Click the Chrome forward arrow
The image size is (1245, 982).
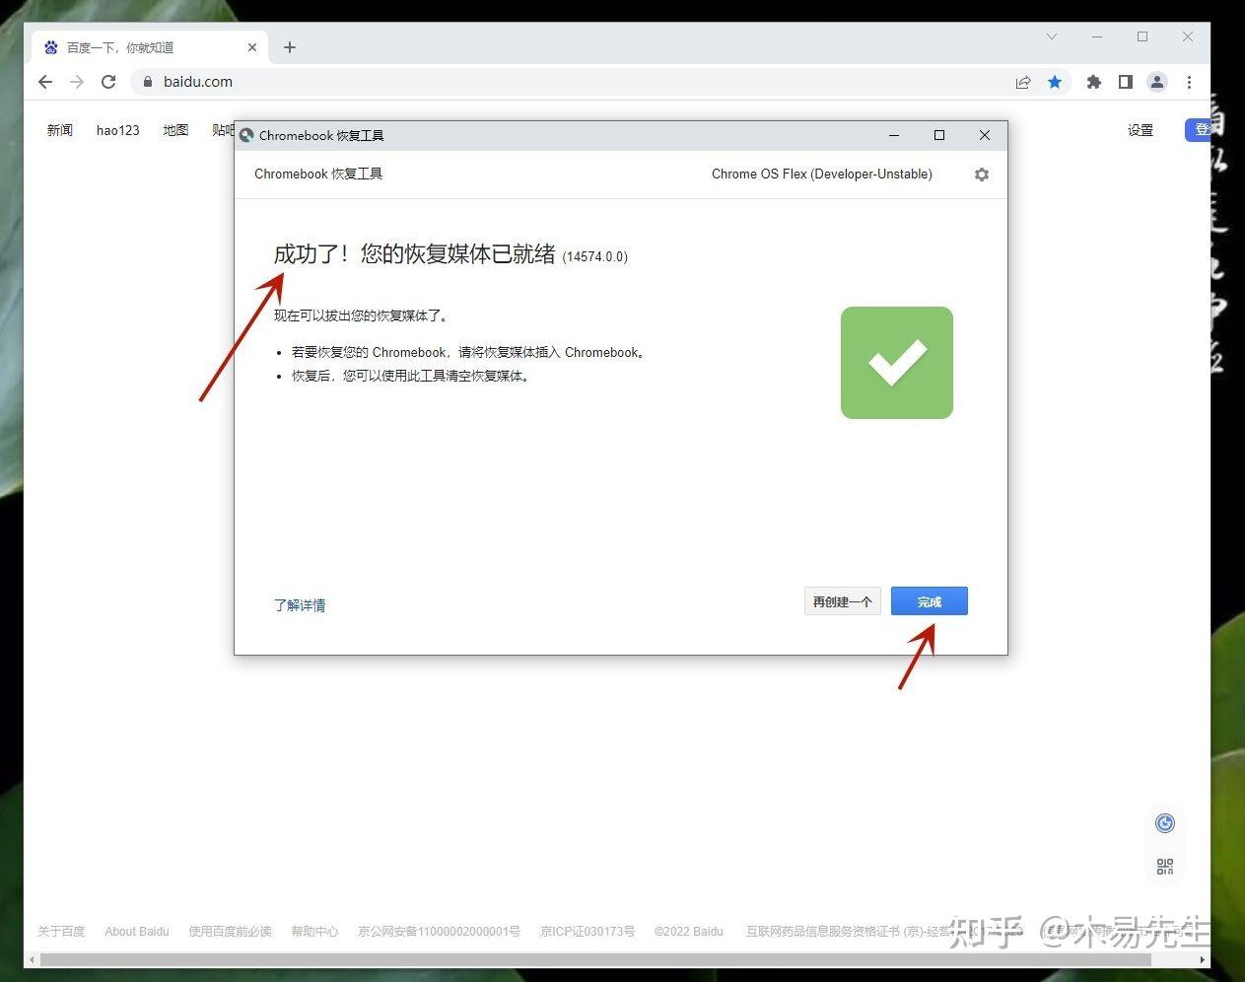[77, 82]
